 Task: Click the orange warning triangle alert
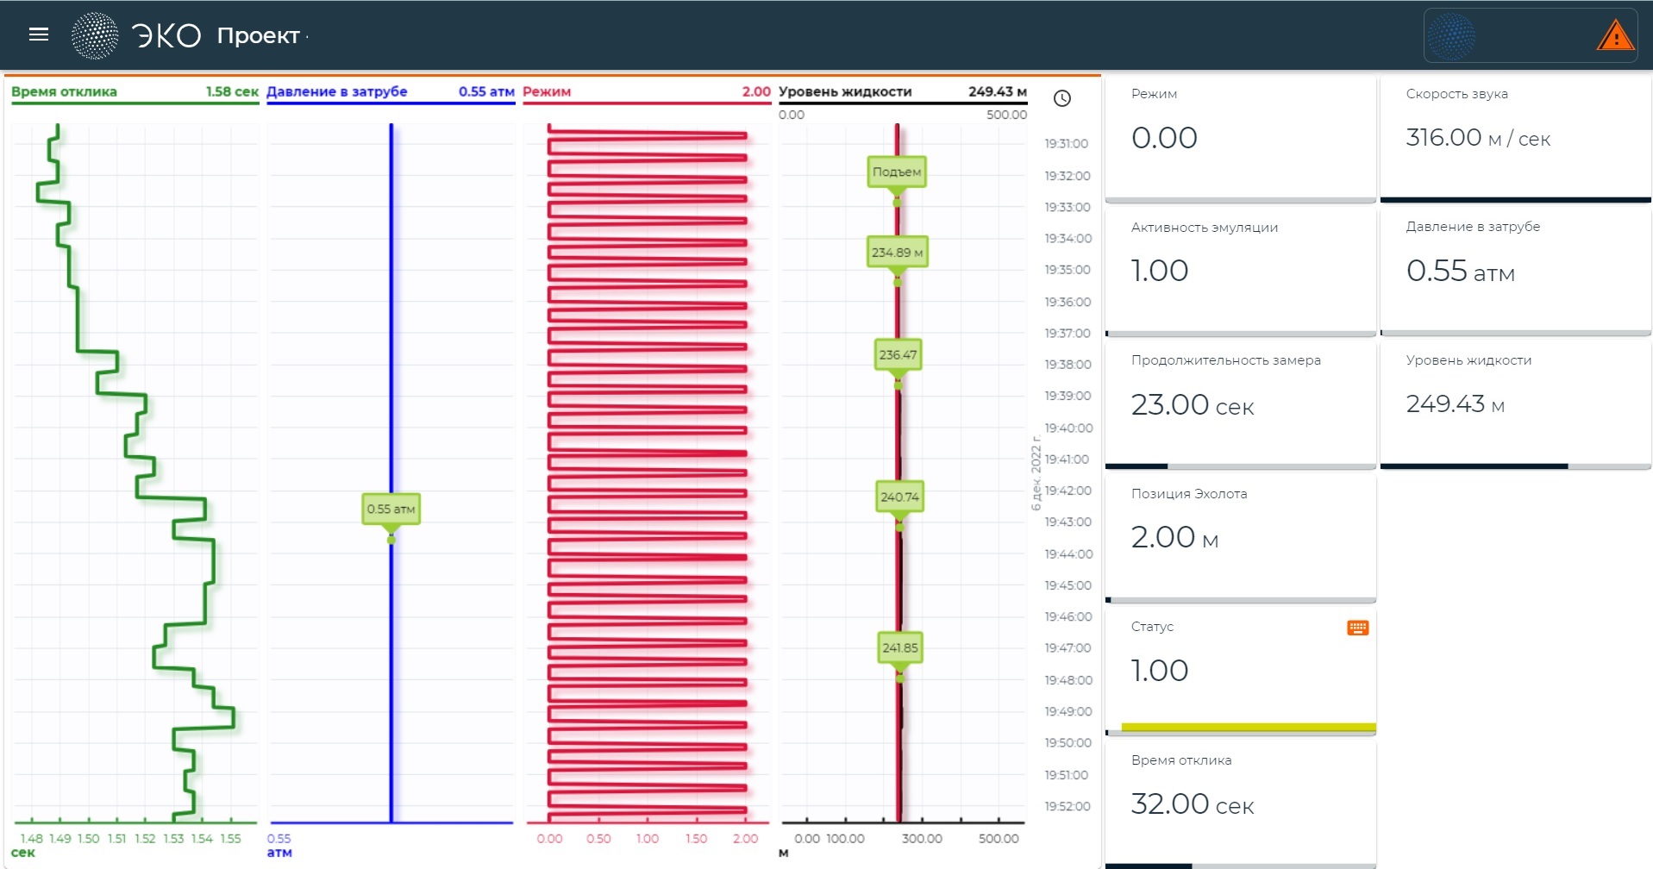[1614, 36]
